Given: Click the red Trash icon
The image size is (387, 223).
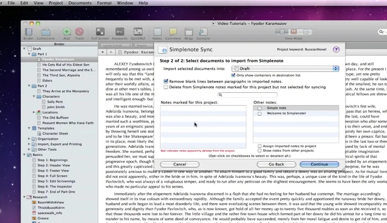Looking at the screenshot, I should [79, 32].
